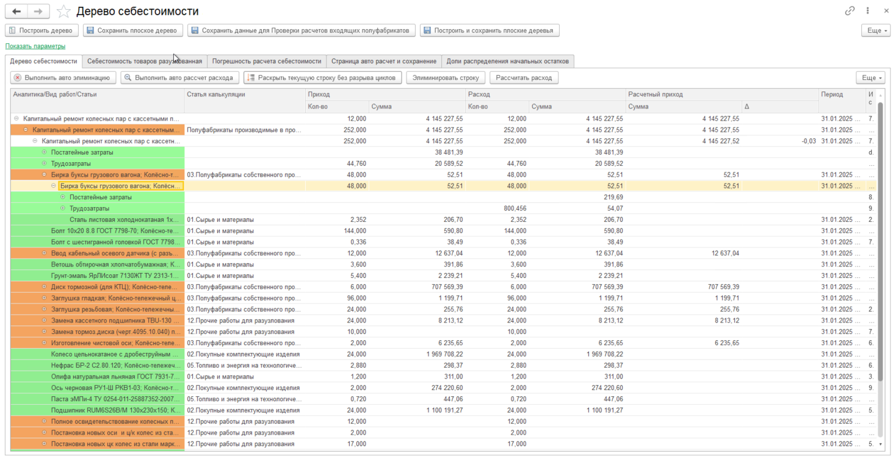This screenshot has width=893, height=459.
Task: Open Доли распределения начальных остатков tab
Action: 507,61
